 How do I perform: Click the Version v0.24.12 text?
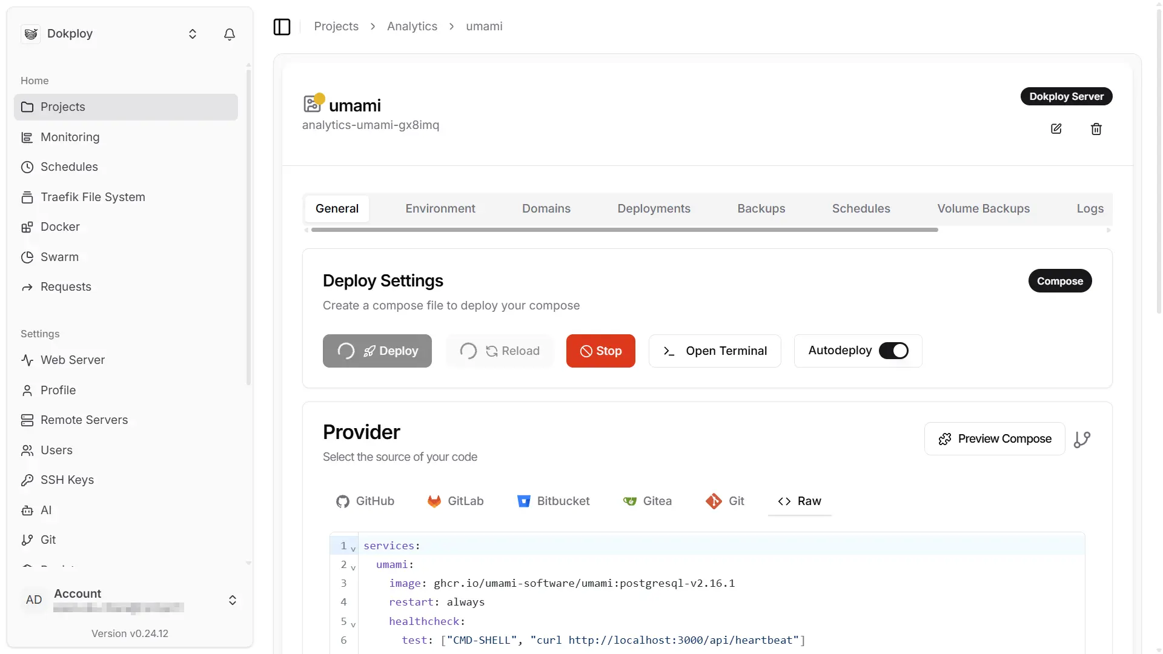[130, 633]
